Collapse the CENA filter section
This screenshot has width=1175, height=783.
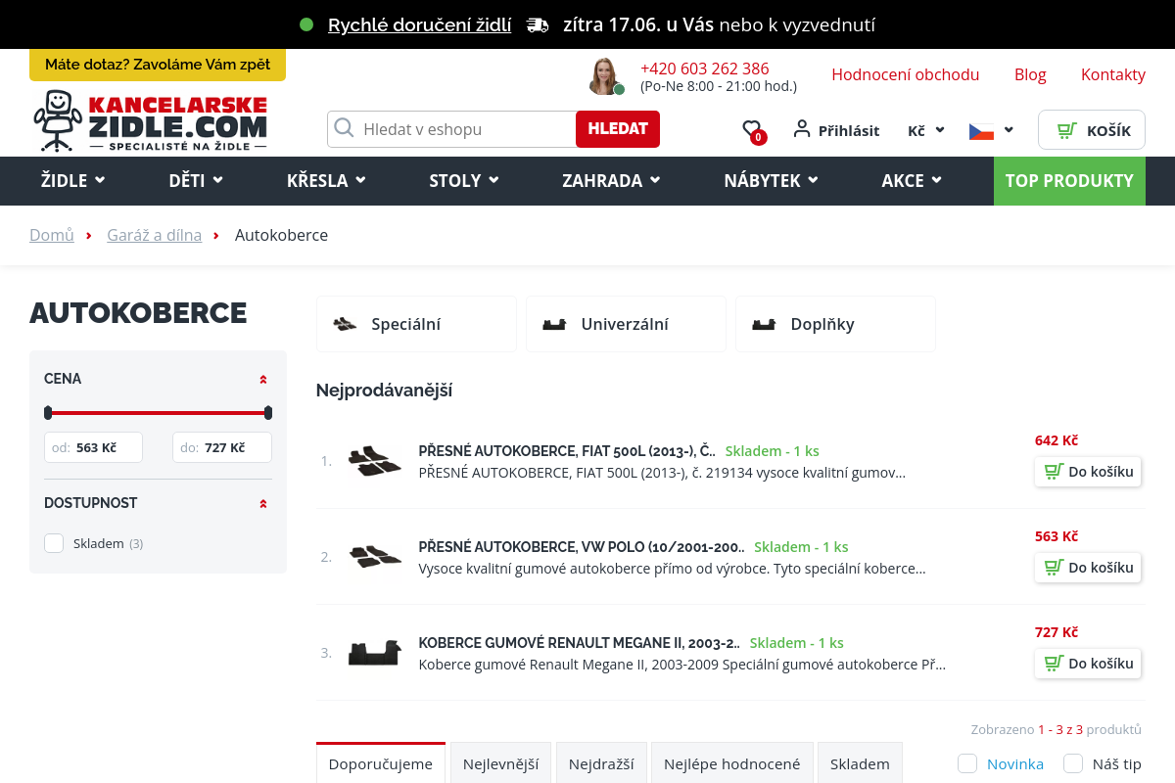point(262,379)
